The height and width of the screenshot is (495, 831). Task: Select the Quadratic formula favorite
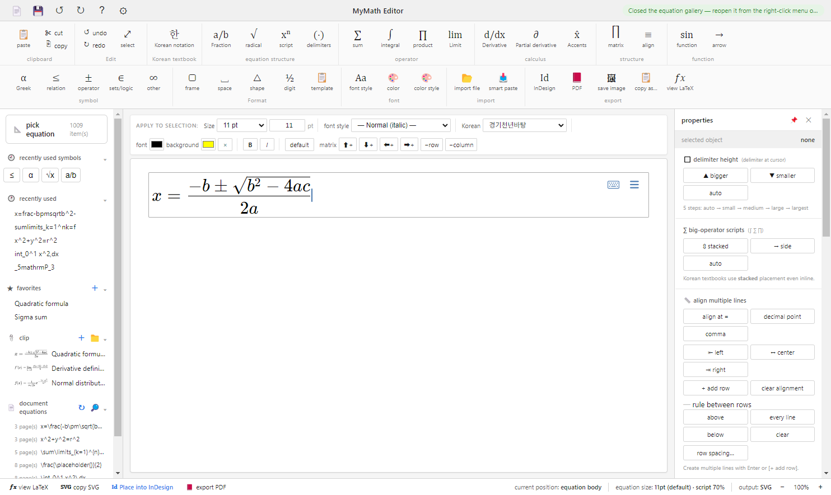click(41, 304)
